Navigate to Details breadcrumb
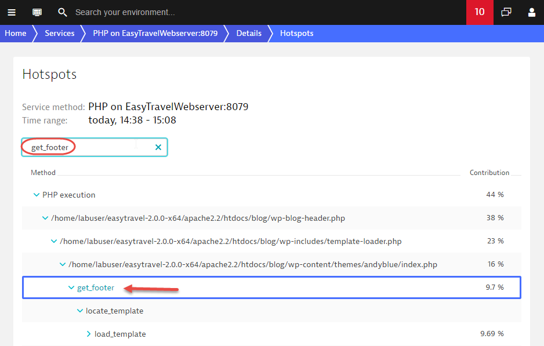Screen dimensions: 544x346 coord(249,33)
